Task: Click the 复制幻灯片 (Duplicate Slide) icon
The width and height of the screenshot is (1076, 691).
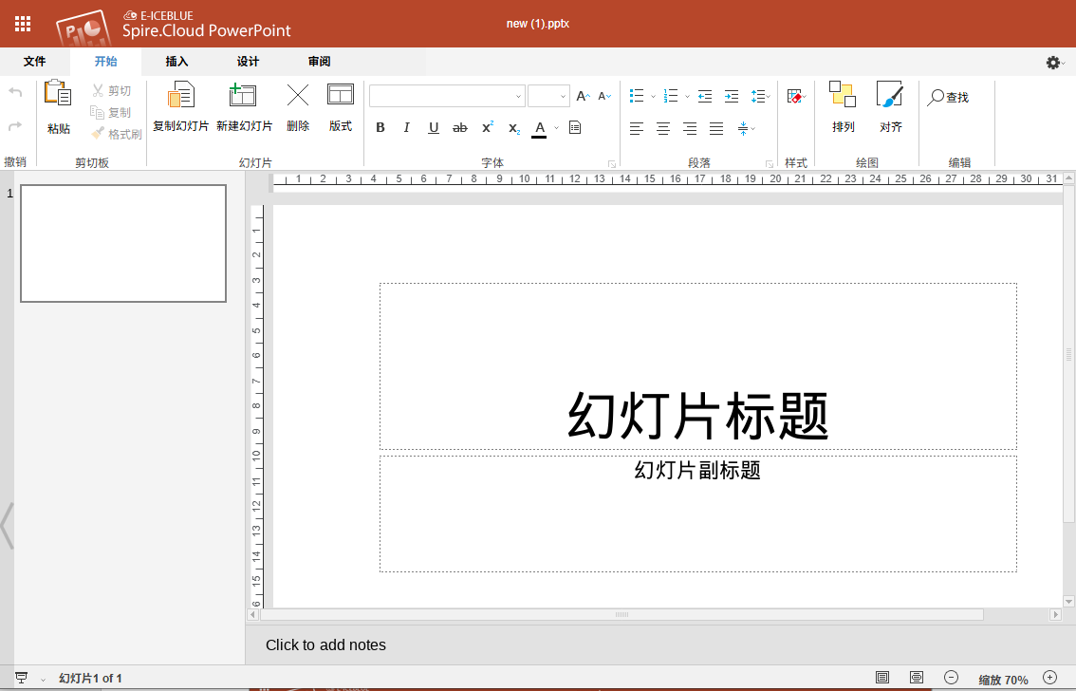Action: click(x=180, y=95)
